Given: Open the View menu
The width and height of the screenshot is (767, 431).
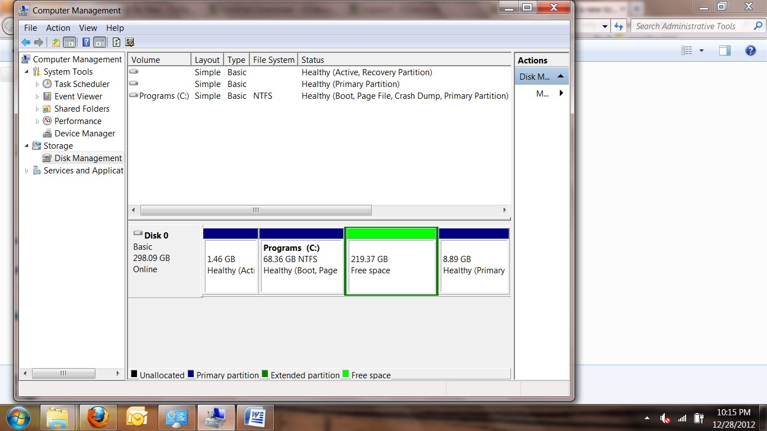Looking at the screenshot, I should pyautogui.click(x=88, y=28).
